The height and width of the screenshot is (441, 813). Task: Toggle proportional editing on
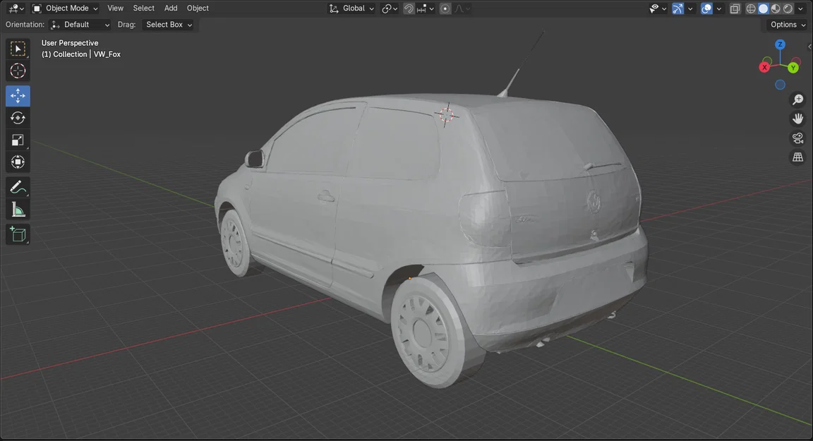[x=443, y=8]
